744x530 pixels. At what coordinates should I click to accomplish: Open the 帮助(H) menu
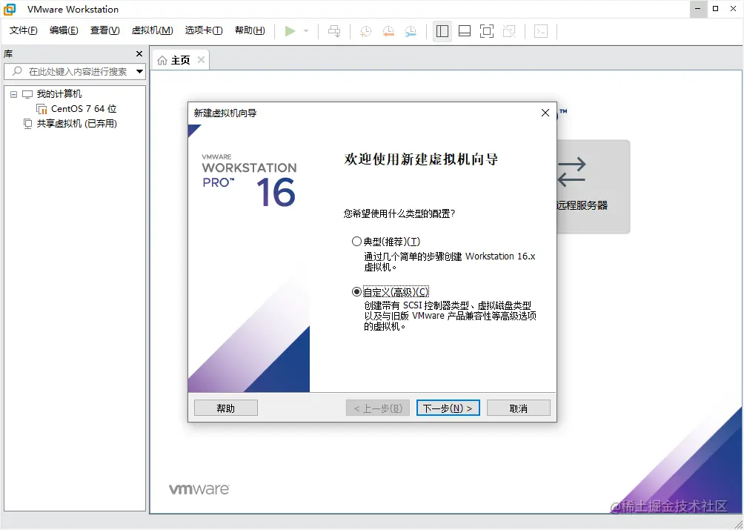pos(250,30)
